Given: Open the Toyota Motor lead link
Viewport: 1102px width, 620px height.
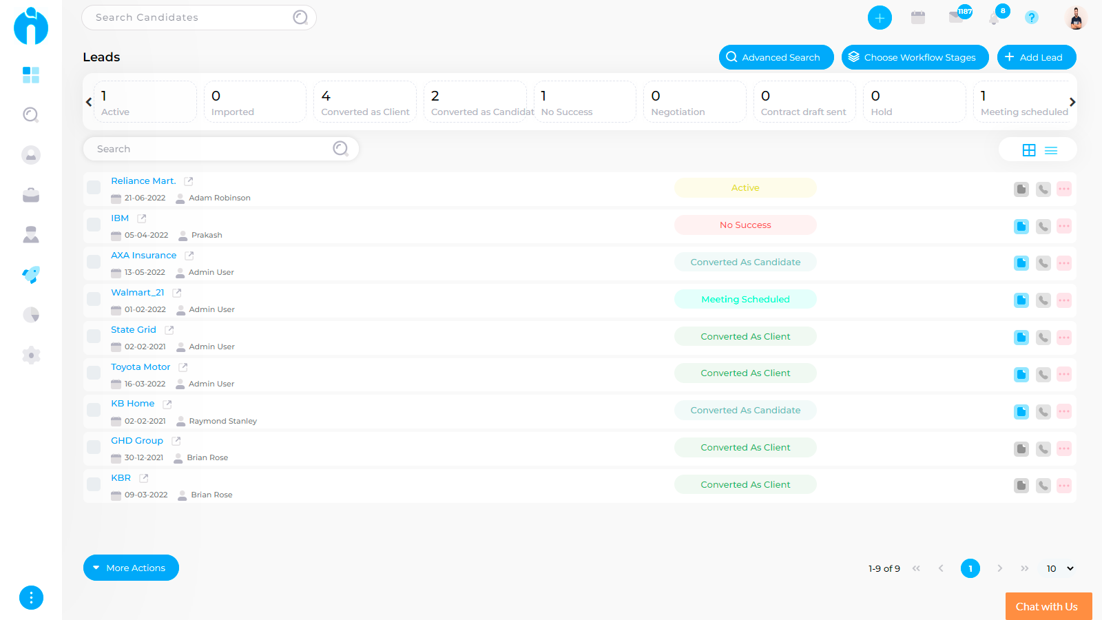Looking at the screenshot, I should point(141,367).
